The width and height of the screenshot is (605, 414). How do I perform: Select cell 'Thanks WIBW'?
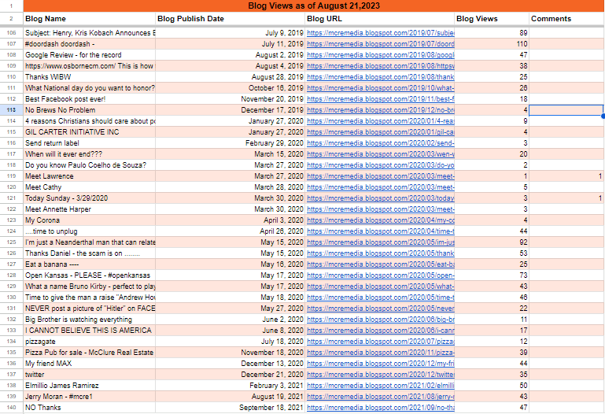click(89, 77)
